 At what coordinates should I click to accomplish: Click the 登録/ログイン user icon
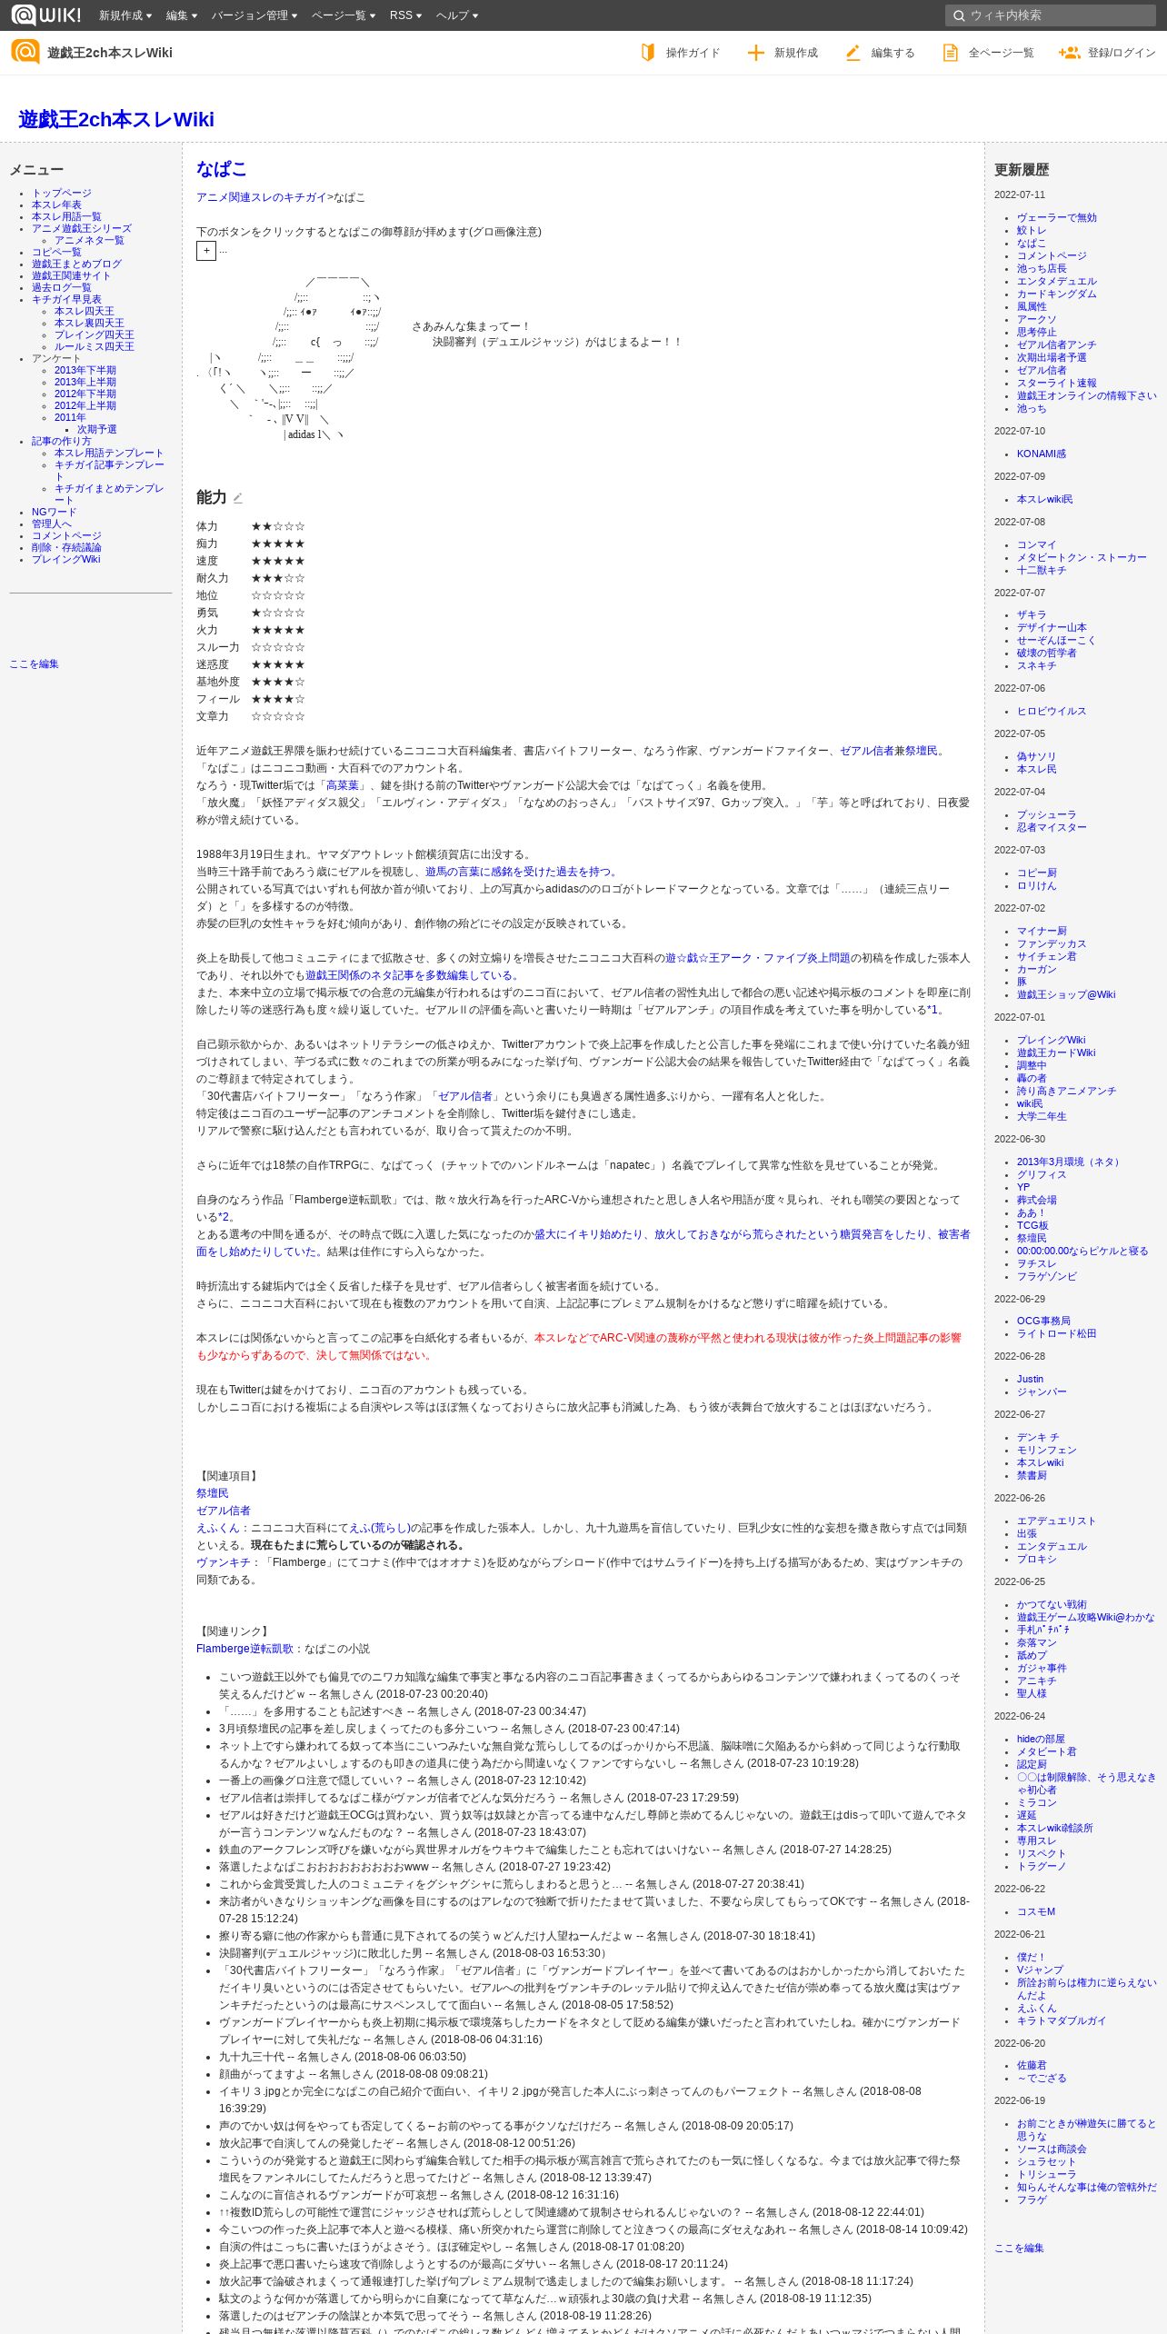1069,53
